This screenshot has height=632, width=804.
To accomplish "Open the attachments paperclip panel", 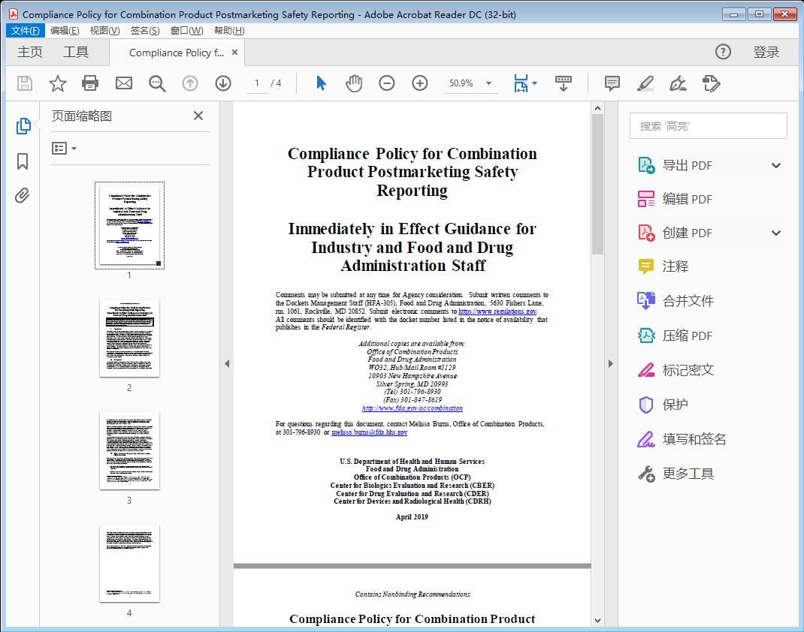I will point(22,195).
